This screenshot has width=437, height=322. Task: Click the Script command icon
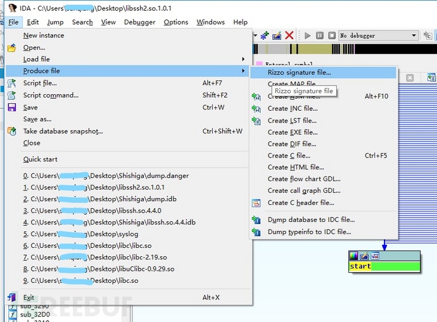point(11,95)
